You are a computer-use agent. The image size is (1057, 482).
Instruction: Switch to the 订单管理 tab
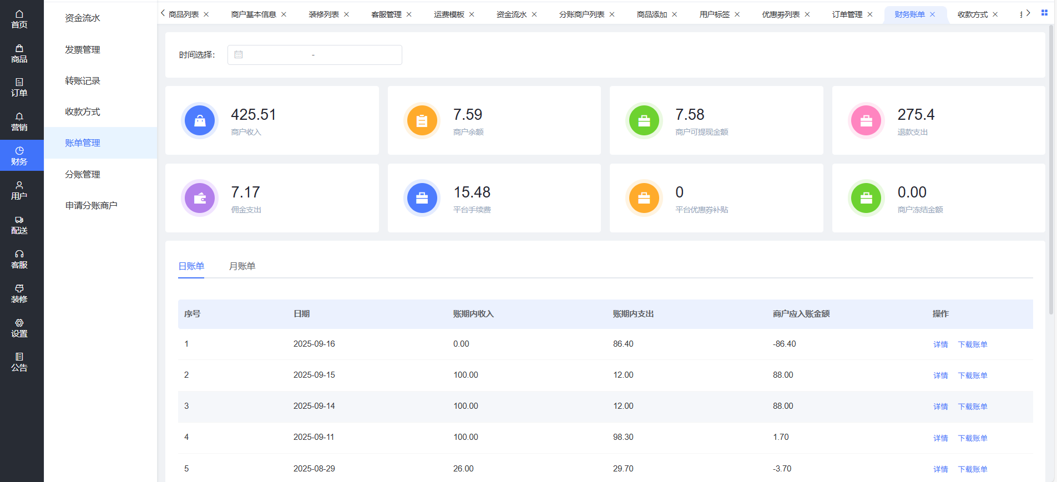(847, 14)
